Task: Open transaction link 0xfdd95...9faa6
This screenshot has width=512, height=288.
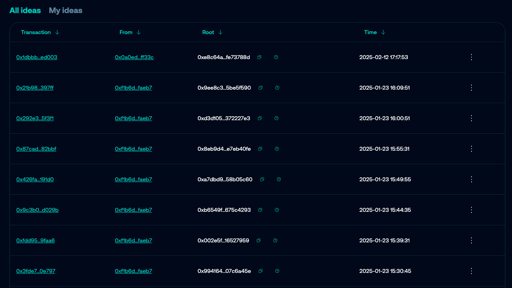Action: 35,240
